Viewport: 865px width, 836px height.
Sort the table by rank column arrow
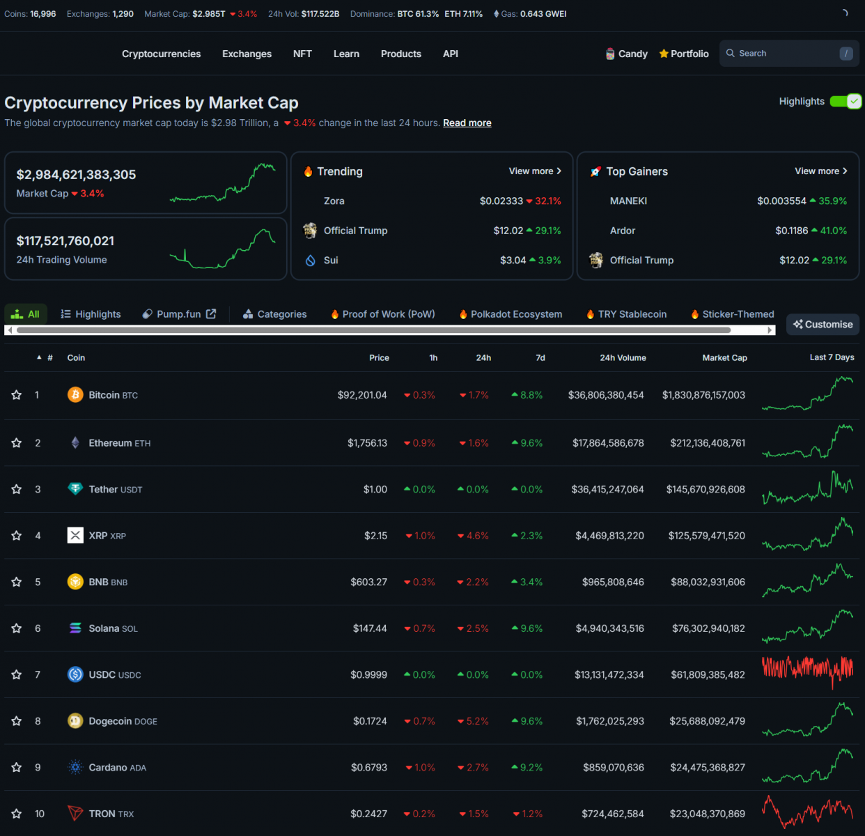point(40,357)
